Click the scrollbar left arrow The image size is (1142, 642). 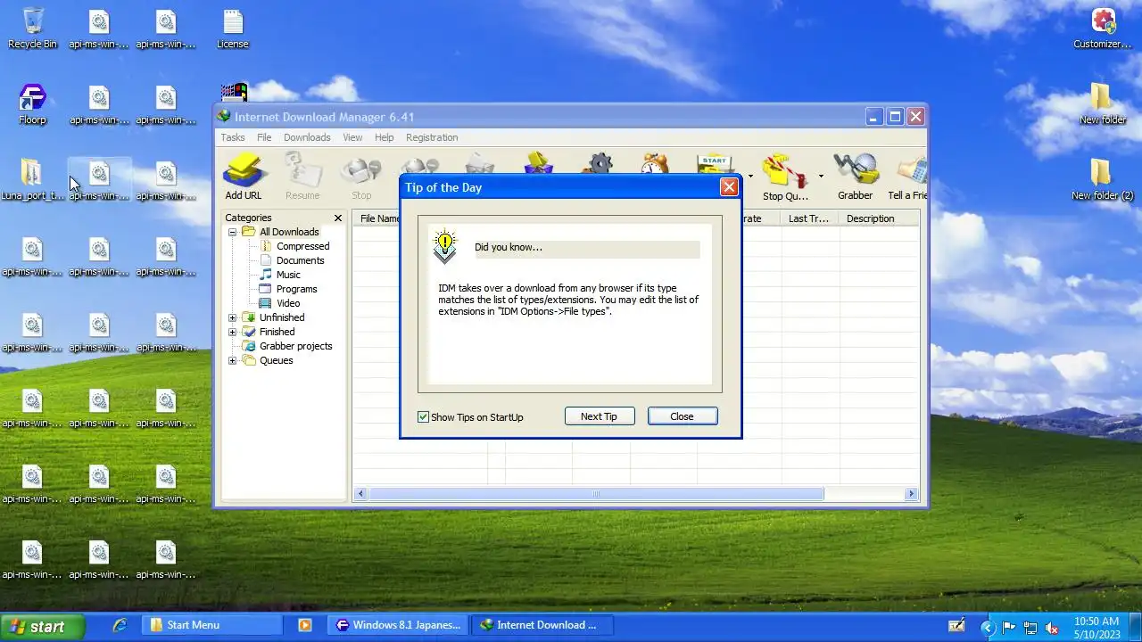coord(361,494)
